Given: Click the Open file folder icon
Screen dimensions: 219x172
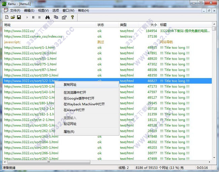Looking at the screenshot, I should [x=13, y=17].
